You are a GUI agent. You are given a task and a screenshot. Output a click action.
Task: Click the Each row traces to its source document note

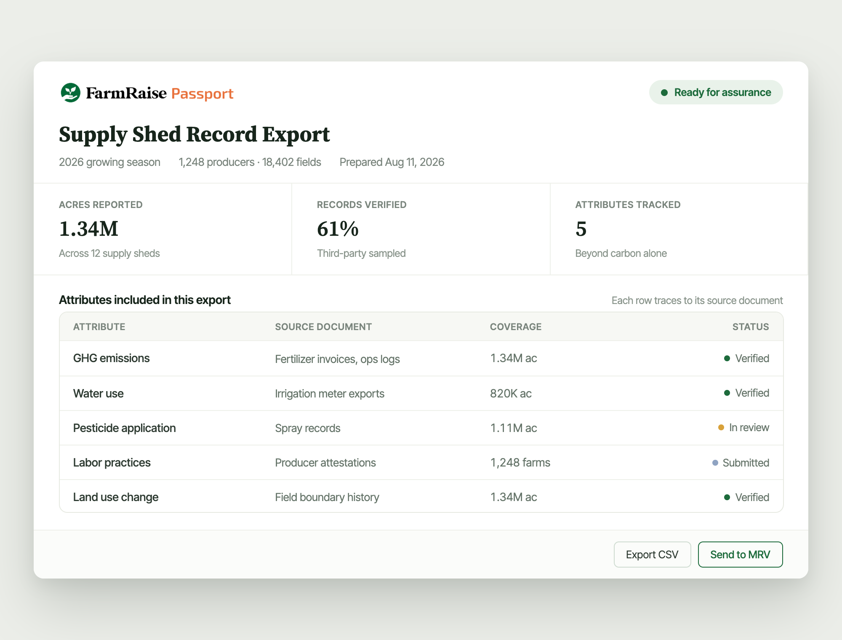coord(697,301)
